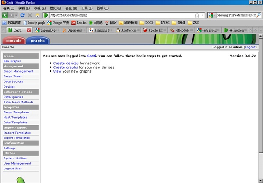Select the red console tab in Cacti
The height and width of the screenshot is (183, 263).
(x=14, y=41)
